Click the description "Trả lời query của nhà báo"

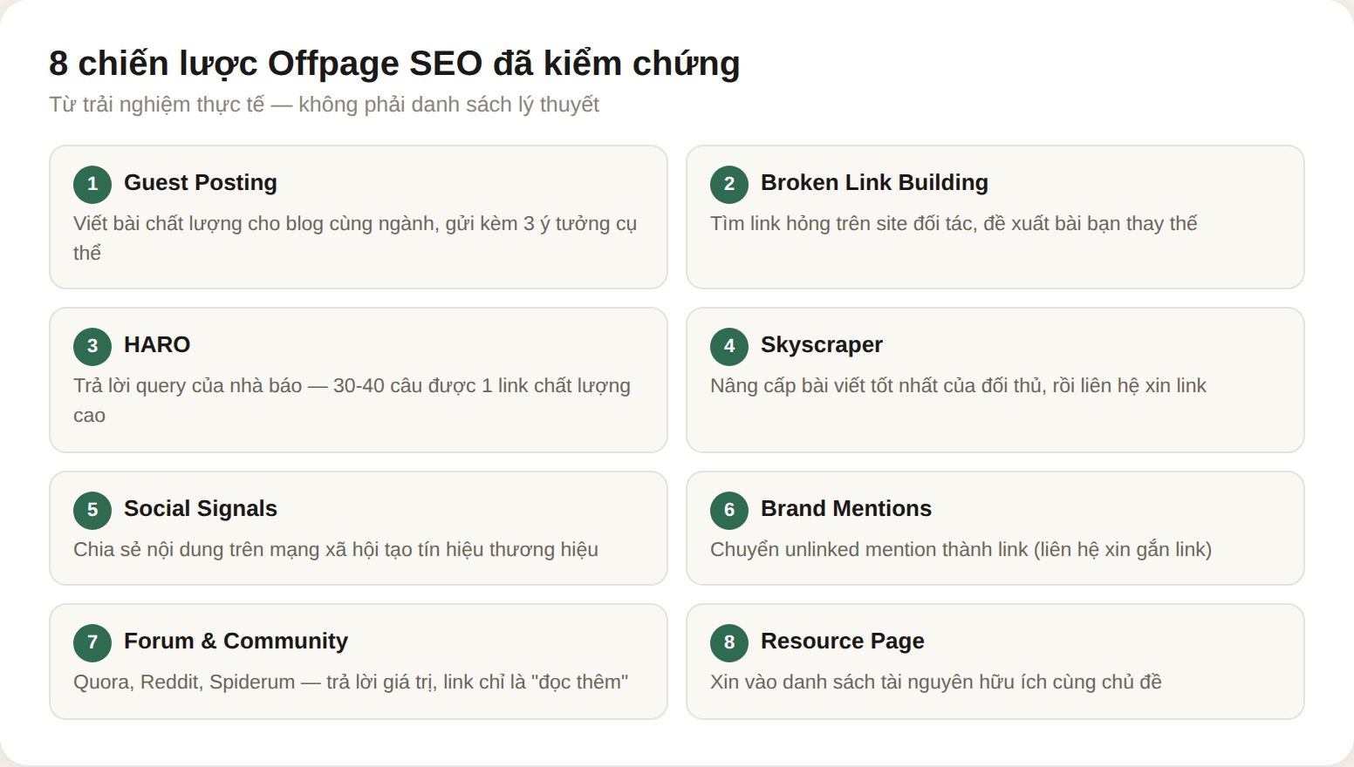pos(188,386)
